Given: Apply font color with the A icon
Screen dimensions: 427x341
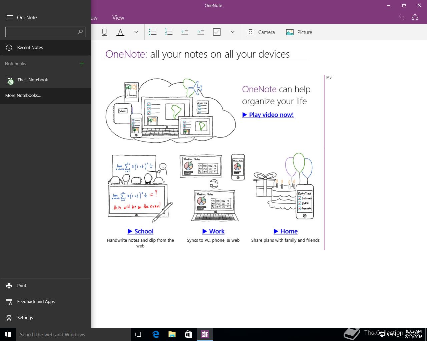Looking at the screenshot, I should (120, 32).
